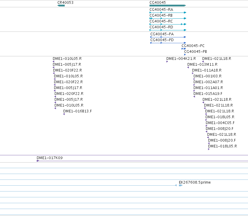Click the CG40045-PD protein feature line
248x216 pixels.
click(168, 43)
